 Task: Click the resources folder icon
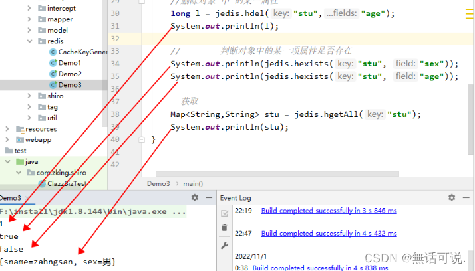tap(20, 129)
